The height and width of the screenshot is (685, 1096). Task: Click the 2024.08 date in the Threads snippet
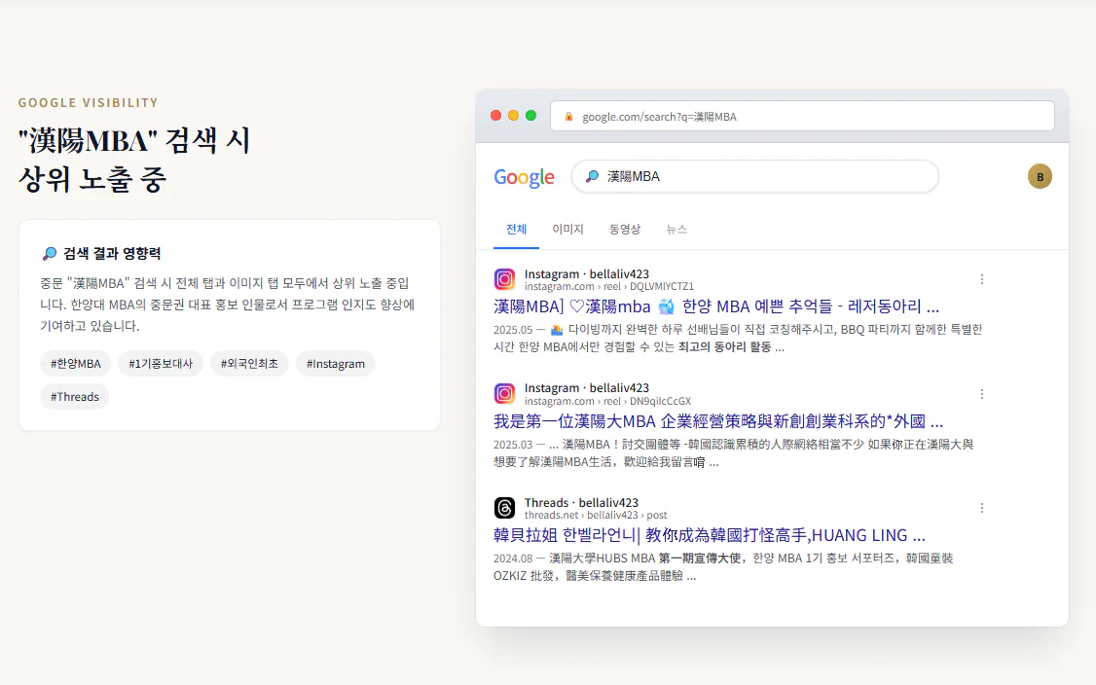click(x=513, y=559)
